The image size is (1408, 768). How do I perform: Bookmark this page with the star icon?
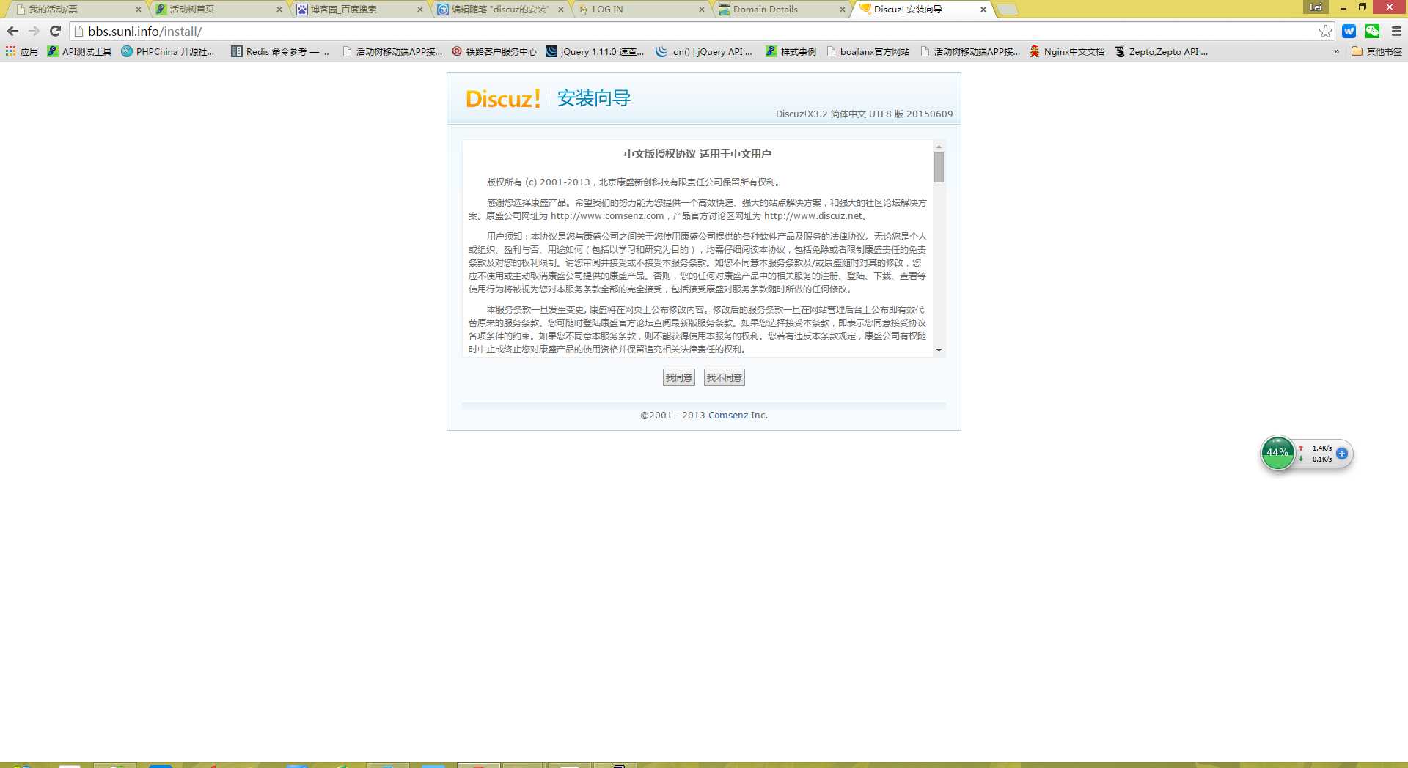click(1325, 31)
